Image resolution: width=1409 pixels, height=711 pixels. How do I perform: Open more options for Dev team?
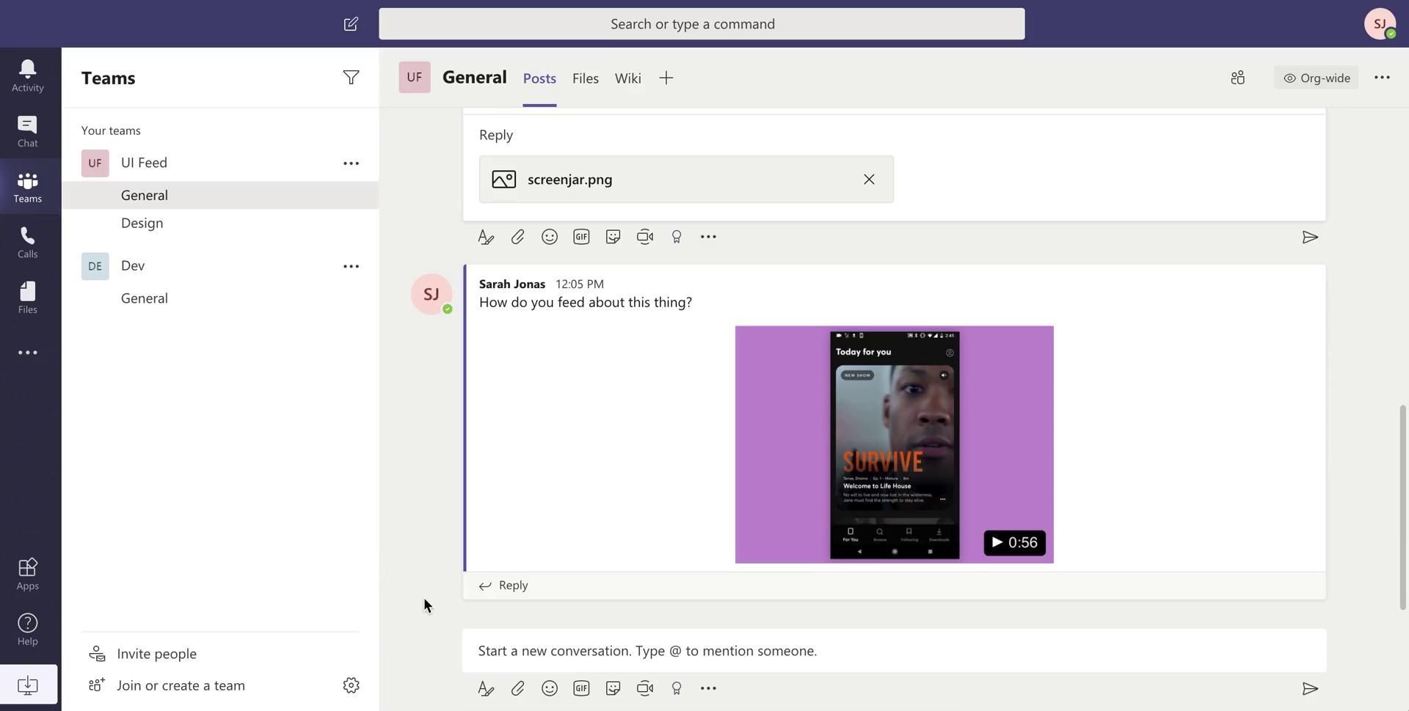351,266
